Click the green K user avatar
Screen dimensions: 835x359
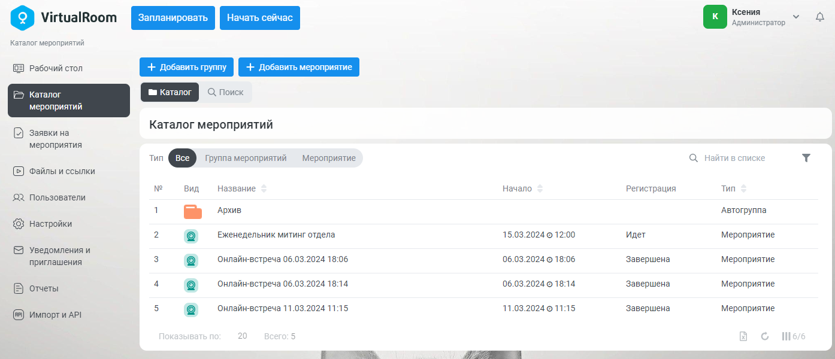pos(715,17)
